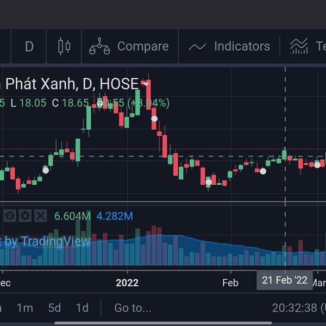Click the 20:32:38 clock timezone display
The height and width of the screenshot is (326, 326).
point(299,308)
